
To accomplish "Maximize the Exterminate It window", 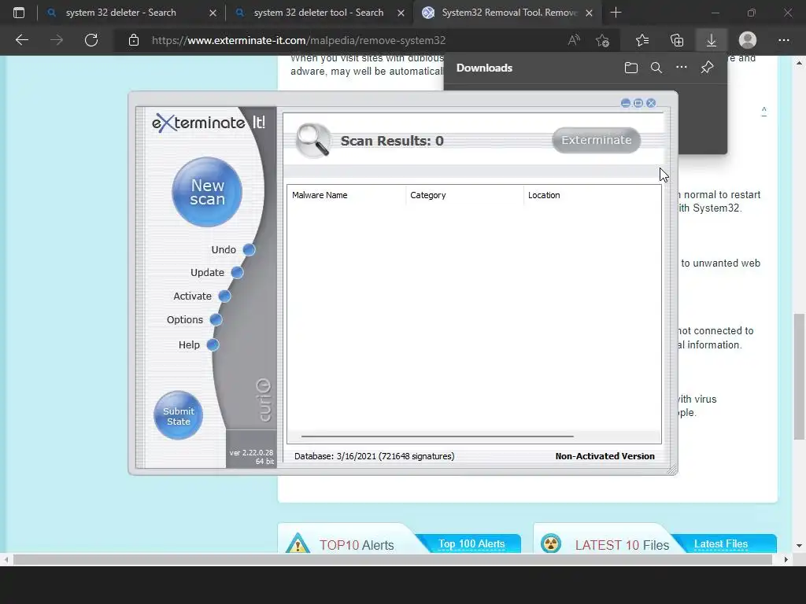I will pyautogui.click(x=638, y=103).
